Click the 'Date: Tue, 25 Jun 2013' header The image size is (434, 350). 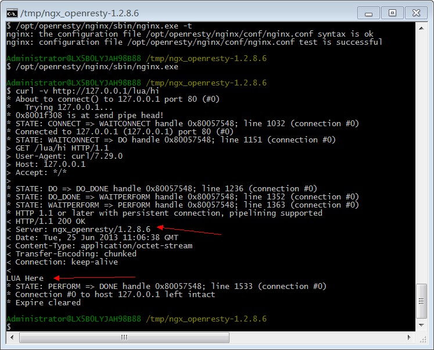pos(92,238)
